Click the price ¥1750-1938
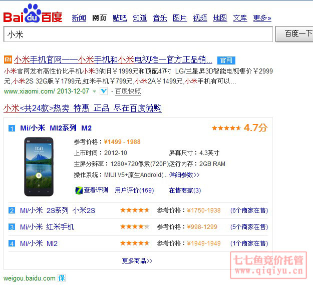This screenshot has width=313, height=285. [x=204, y=210]
